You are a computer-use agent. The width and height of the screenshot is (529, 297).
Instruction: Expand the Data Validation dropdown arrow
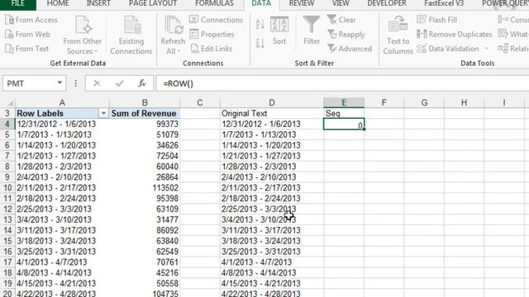[x=487, y=49]
